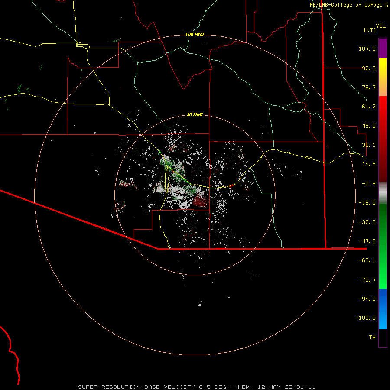
Task: Click the 14.5 velocity scale value
Action: 369,164
